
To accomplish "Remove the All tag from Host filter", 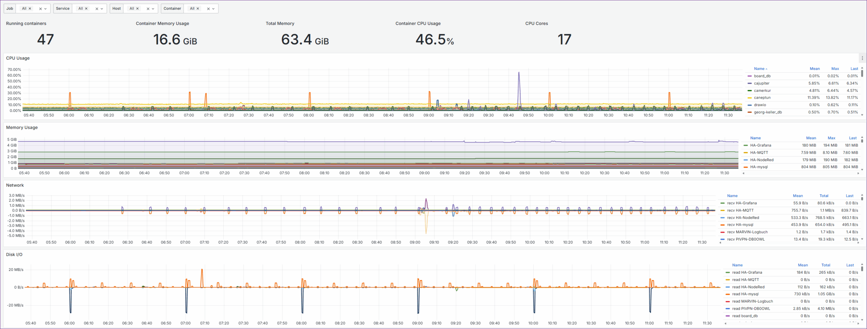I will coord(138,8).
